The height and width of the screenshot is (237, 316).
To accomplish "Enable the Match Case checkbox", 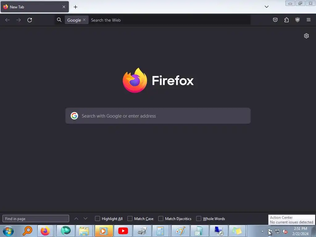I will tap(130, 218).
